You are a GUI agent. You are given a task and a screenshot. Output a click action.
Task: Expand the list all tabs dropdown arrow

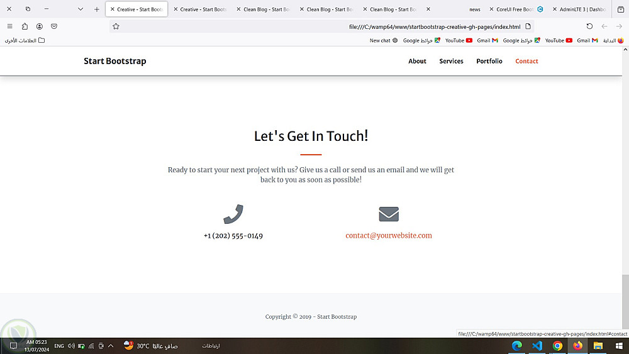pos(81,9)
